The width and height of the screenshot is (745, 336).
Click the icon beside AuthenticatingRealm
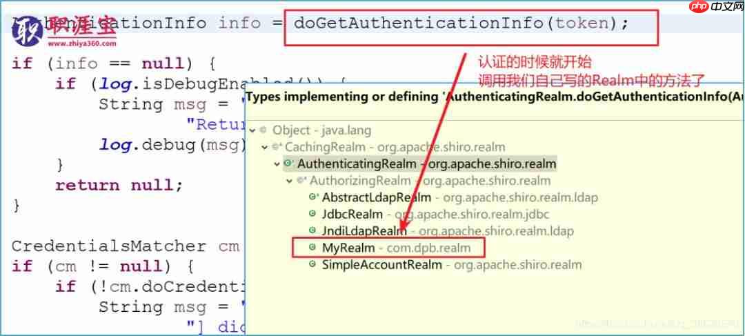point(288,164)
